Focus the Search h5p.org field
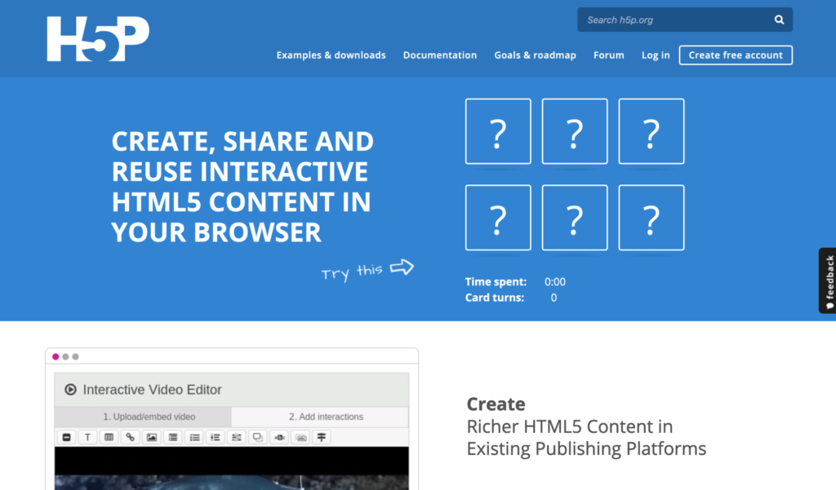The height and width of the screenshot is (490, 836). (685, 20)
